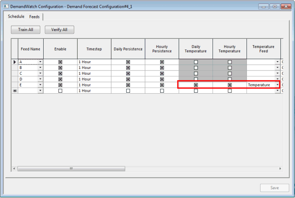Screen dimensions: 295x198
Task: Uncheck Hourly Persistence for feed A
Action: tap(162, 62)
